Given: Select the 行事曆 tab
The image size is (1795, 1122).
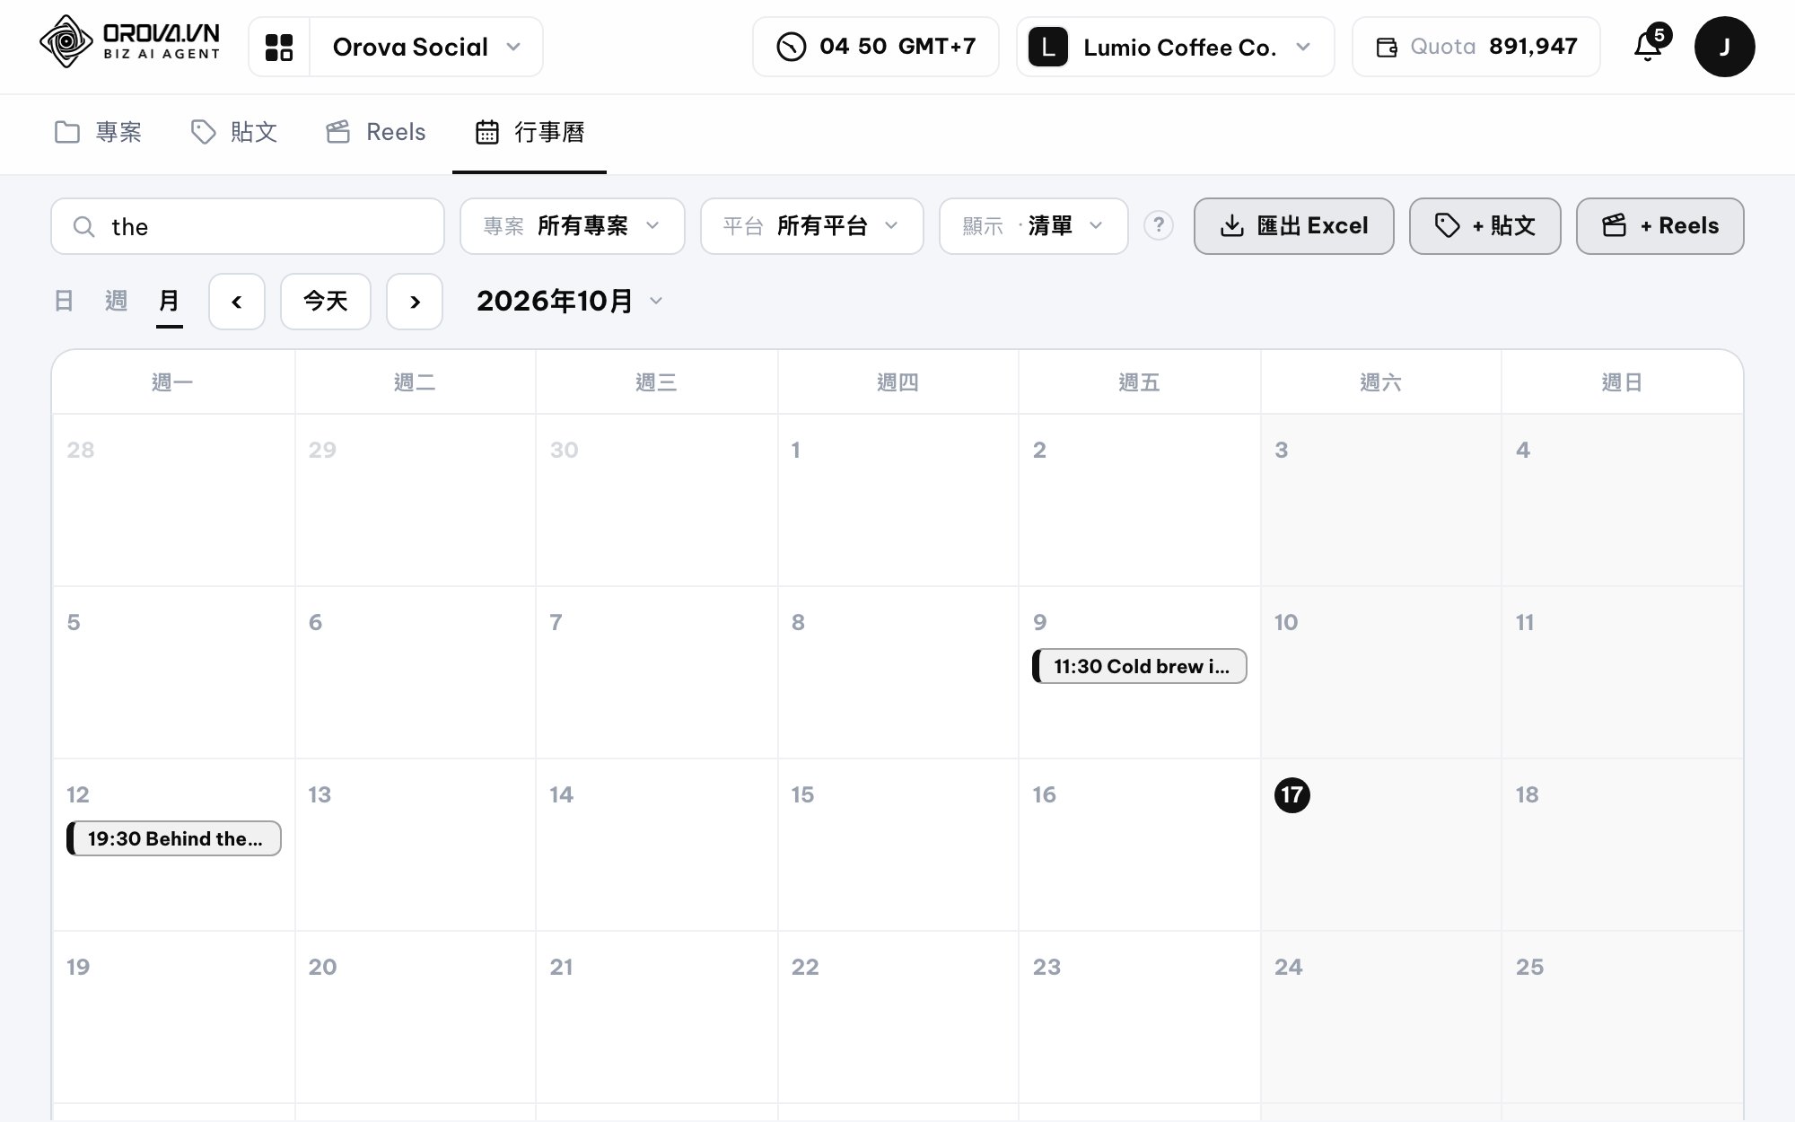Looking at the screenshot, I should [x=530, y=133].
